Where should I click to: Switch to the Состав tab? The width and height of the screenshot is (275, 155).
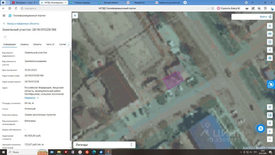(62, 44)
